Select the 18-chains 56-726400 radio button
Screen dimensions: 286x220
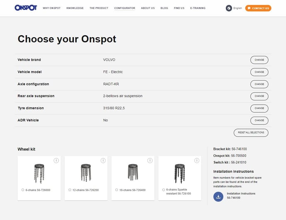tap(117, 190)
